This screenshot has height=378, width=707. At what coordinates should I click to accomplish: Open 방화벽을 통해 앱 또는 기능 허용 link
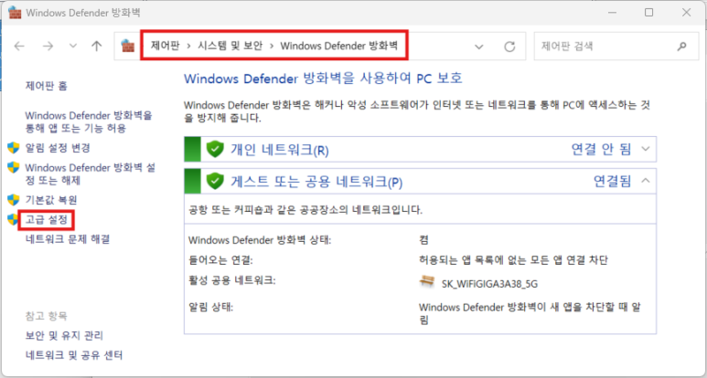[89, 122]
